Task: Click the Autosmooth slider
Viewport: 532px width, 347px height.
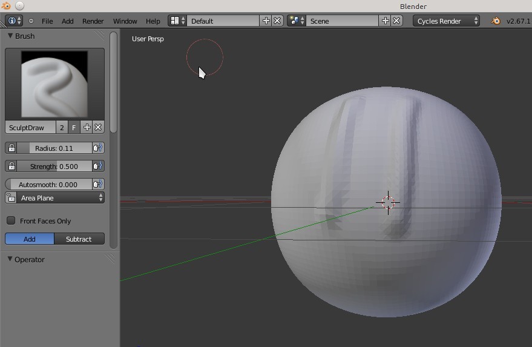Action: pos(48,184)
